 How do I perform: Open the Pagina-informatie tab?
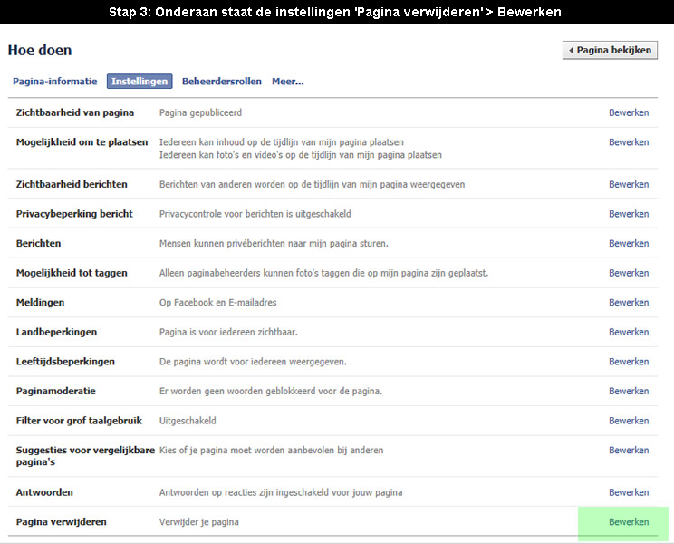pyautogui.click(x=55, y=82)
